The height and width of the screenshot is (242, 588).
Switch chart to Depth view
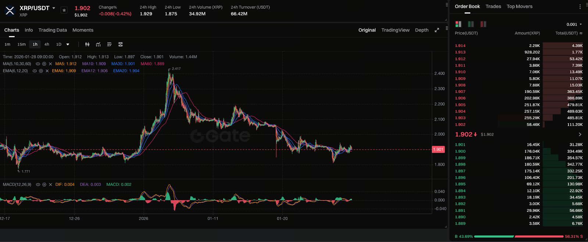click(422, 30)
